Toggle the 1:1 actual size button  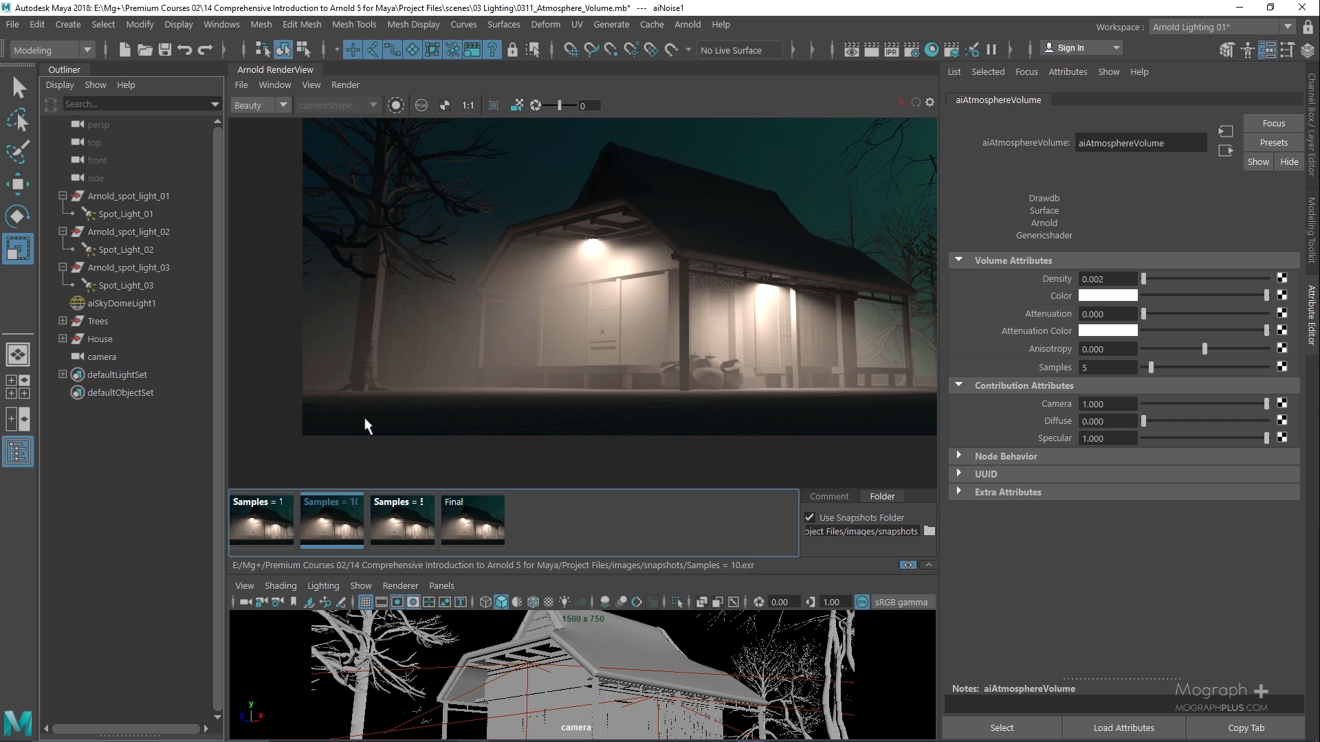pyautogui.click(x=467, y=105)
